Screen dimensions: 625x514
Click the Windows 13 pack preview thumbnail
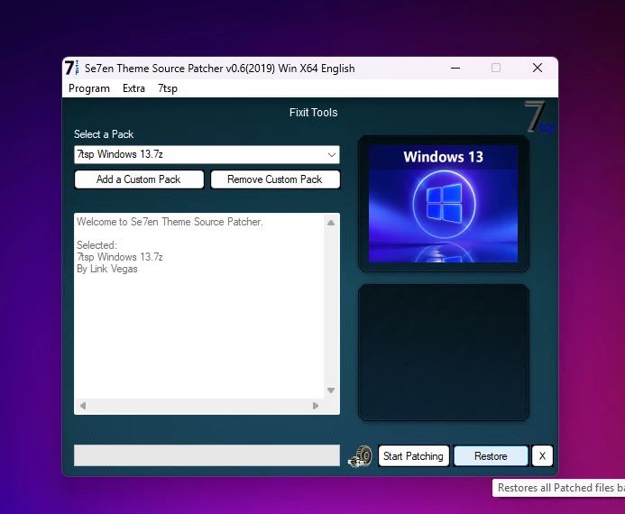click(x=443, y=204)
